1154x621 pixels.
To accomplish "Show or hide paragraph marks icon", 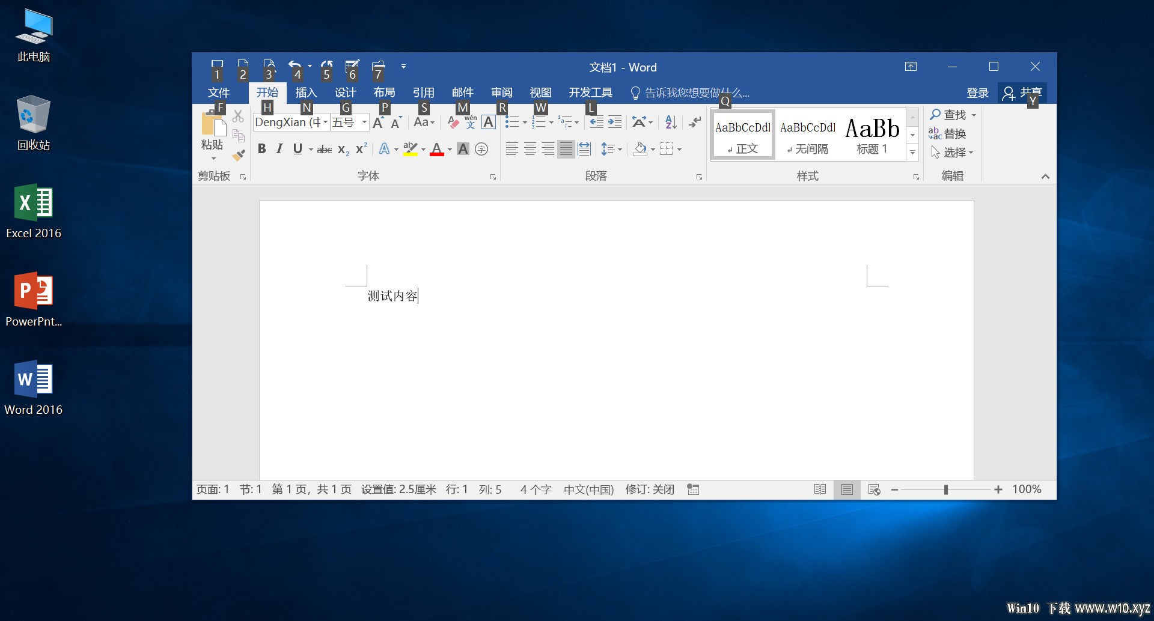I will click(x=695, y=123).
